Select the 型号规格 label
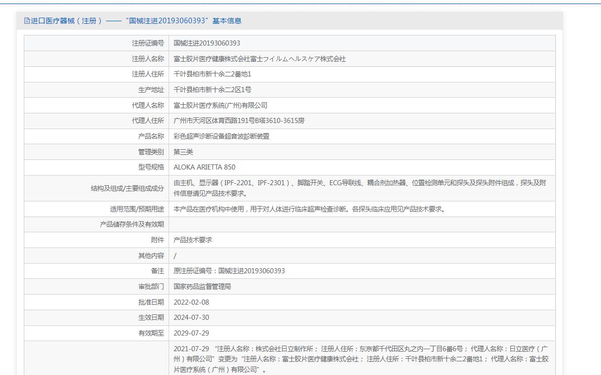 pyautogui.click(x=151, y=167)
